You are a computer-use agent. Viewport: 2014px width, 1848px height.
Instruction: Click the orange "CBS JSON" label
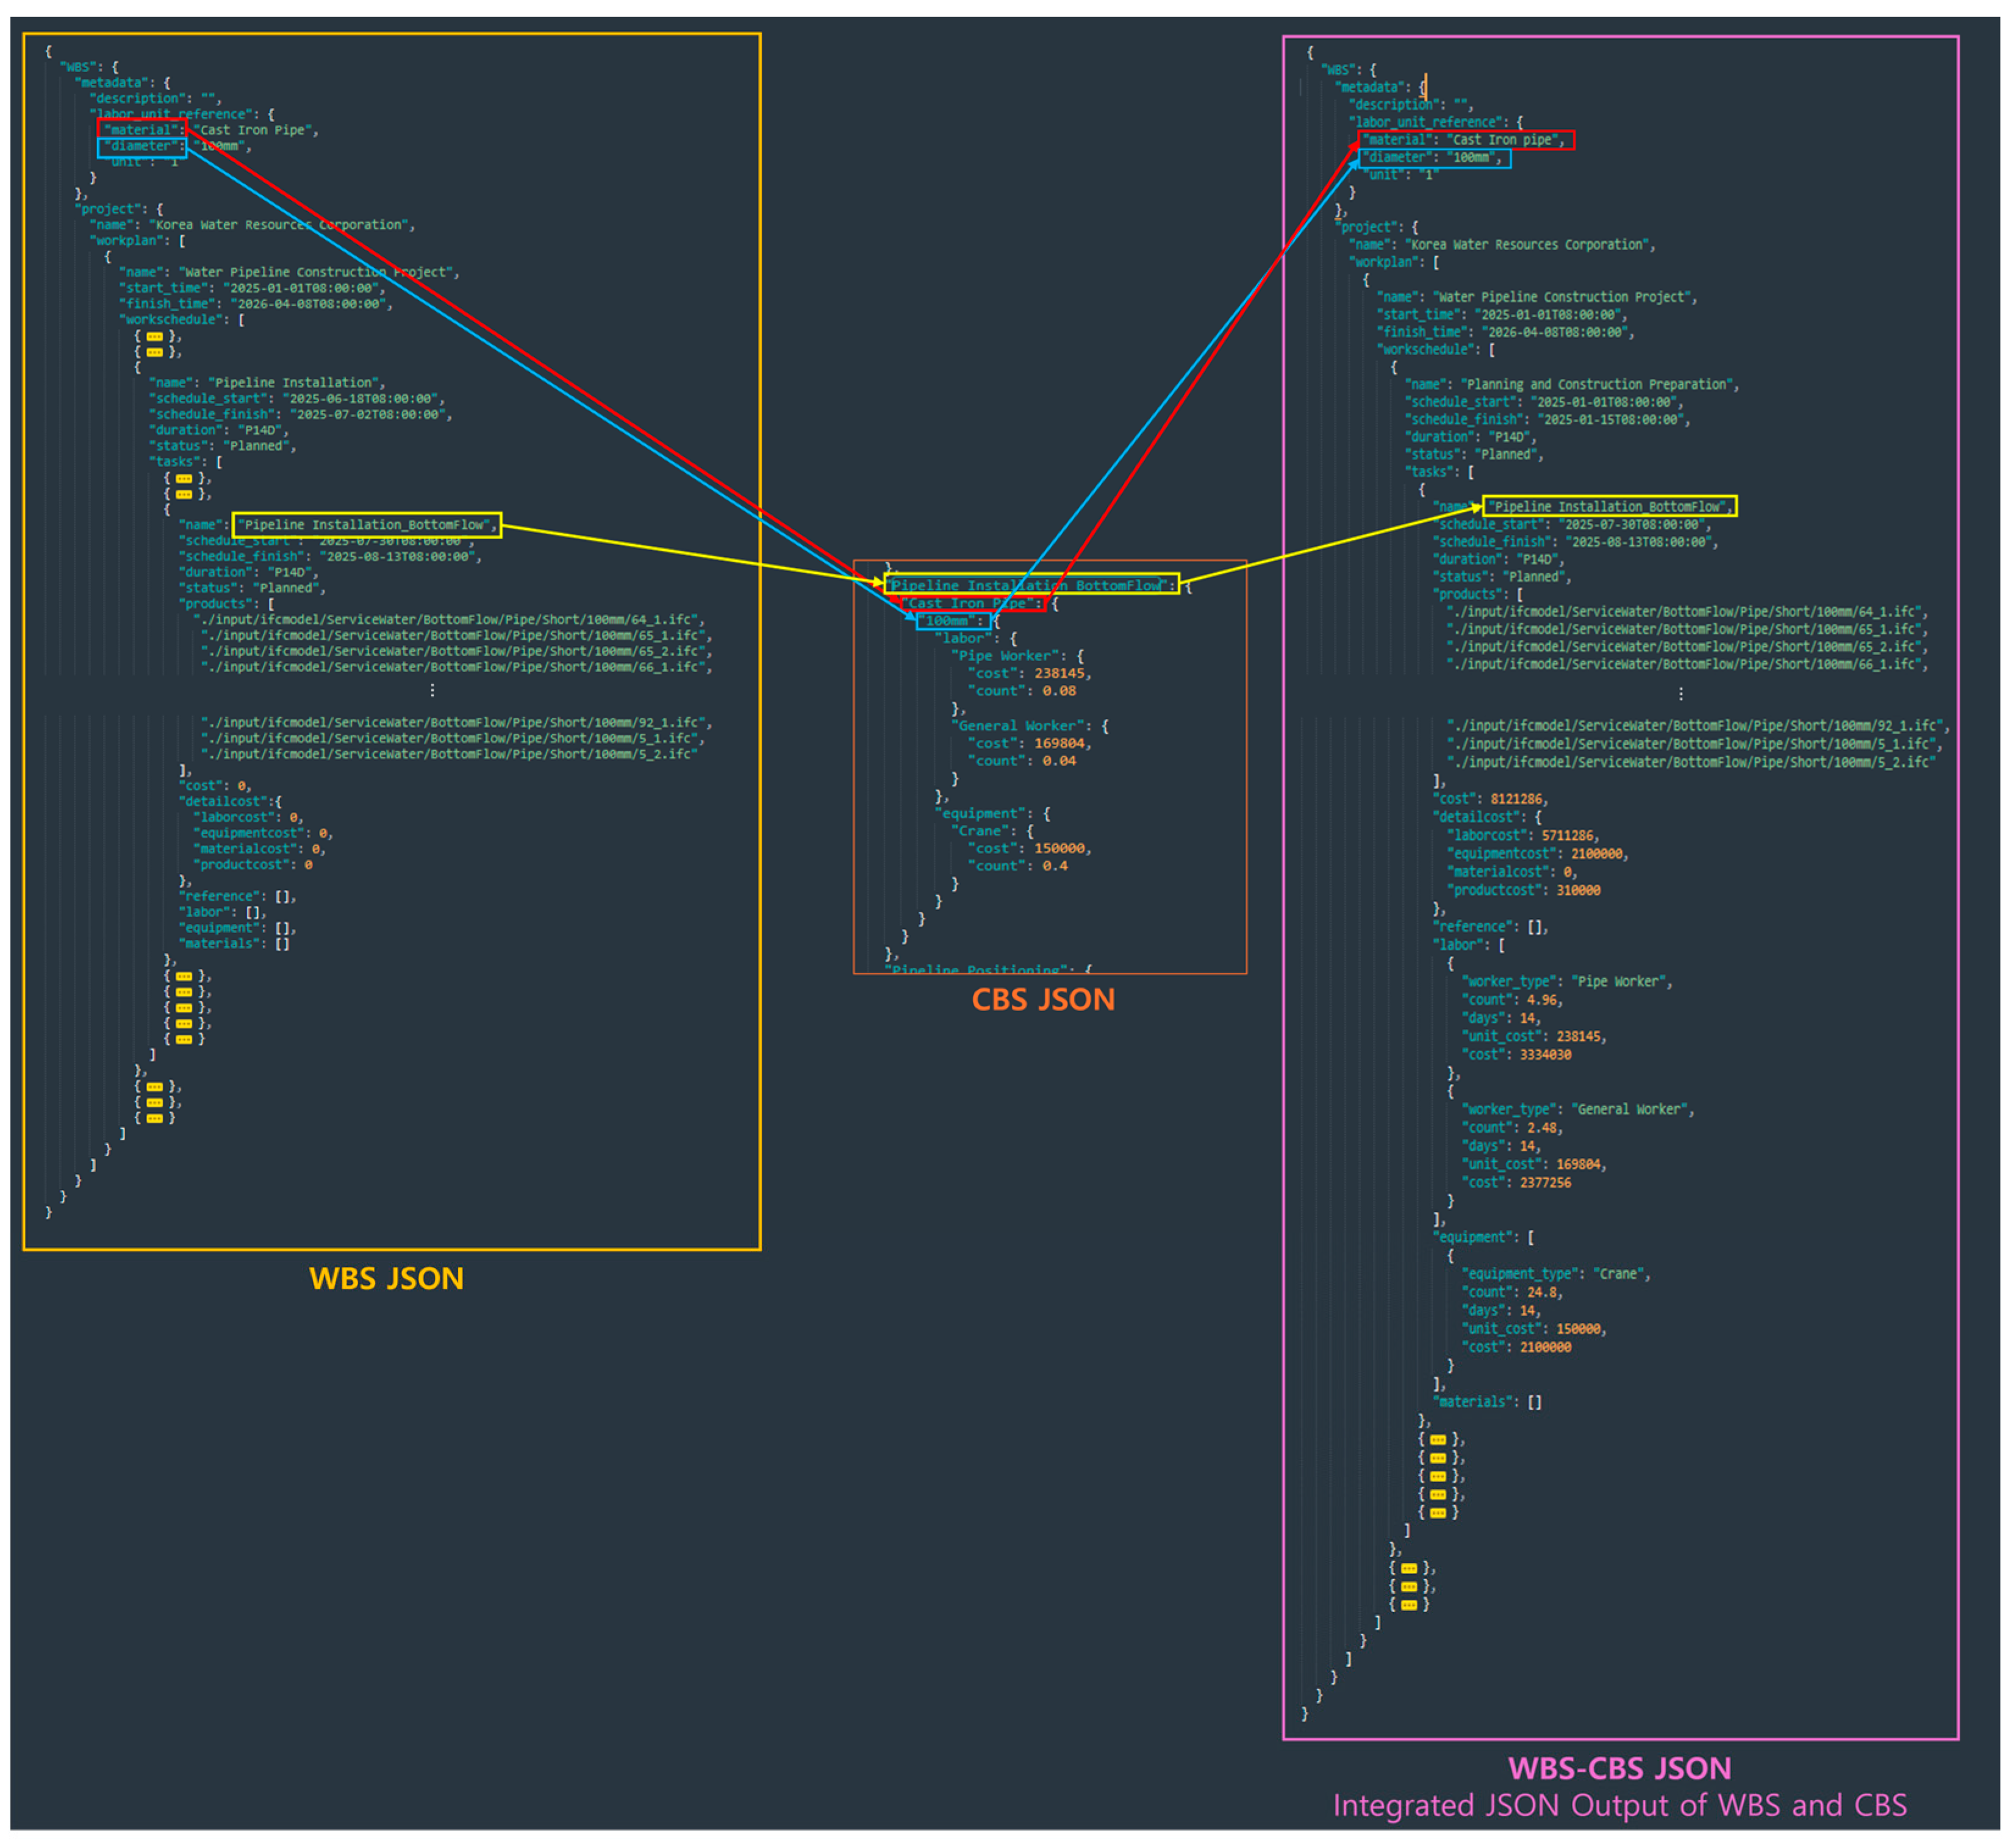1043,999
